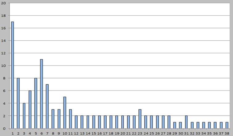Select the bar for category 8

[x=53, y=119]
